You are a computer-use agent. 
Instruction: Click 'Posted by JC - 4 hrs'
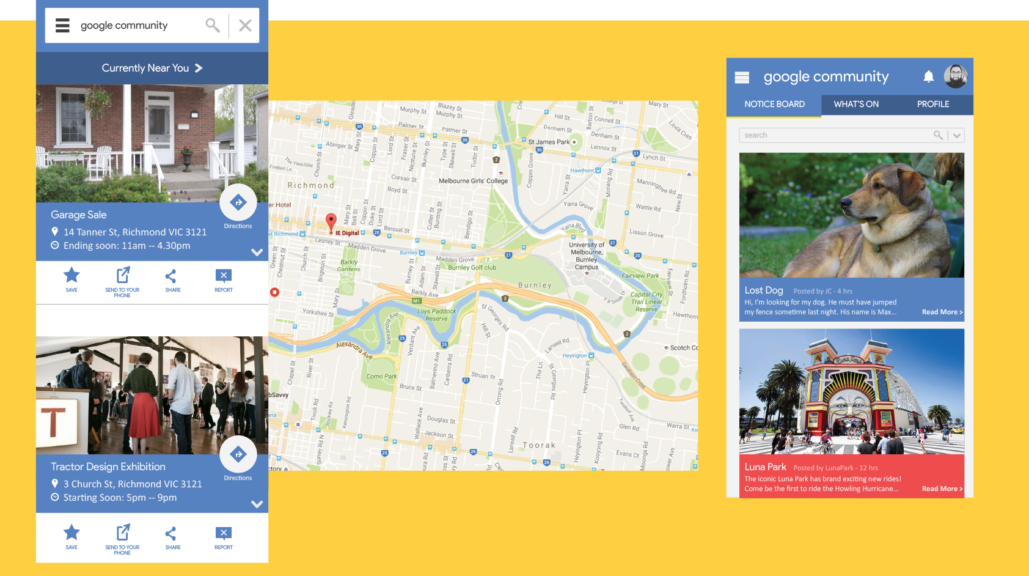pyautogui.click(x=822, y=292)
